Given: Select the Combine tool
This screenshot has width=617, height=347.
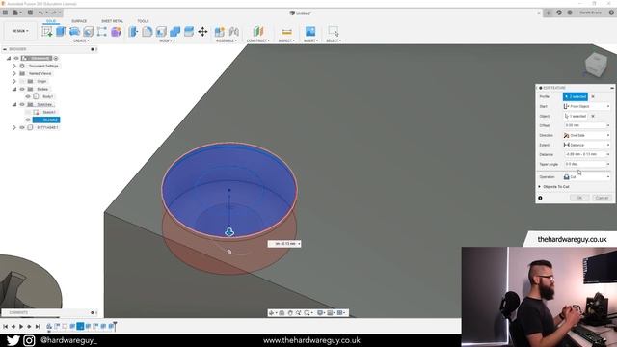Looking at the screenshot, I should 174,32.
